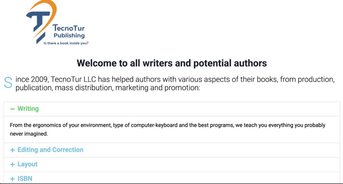Collapse Writing section via its minus icon
Image resolution: width=343 pixels, height=184 pixels.
[x=12, y=109]
